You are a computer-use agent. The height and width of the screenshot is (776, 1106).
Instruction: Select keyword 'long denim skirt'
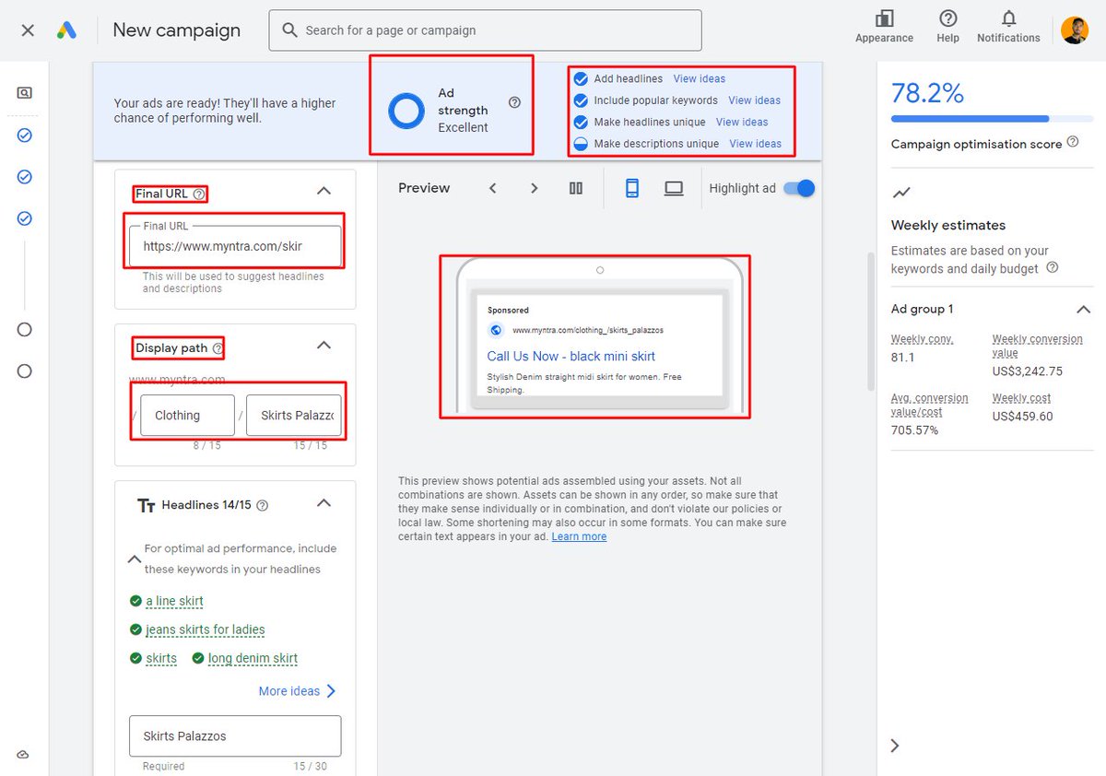[253, 658]
